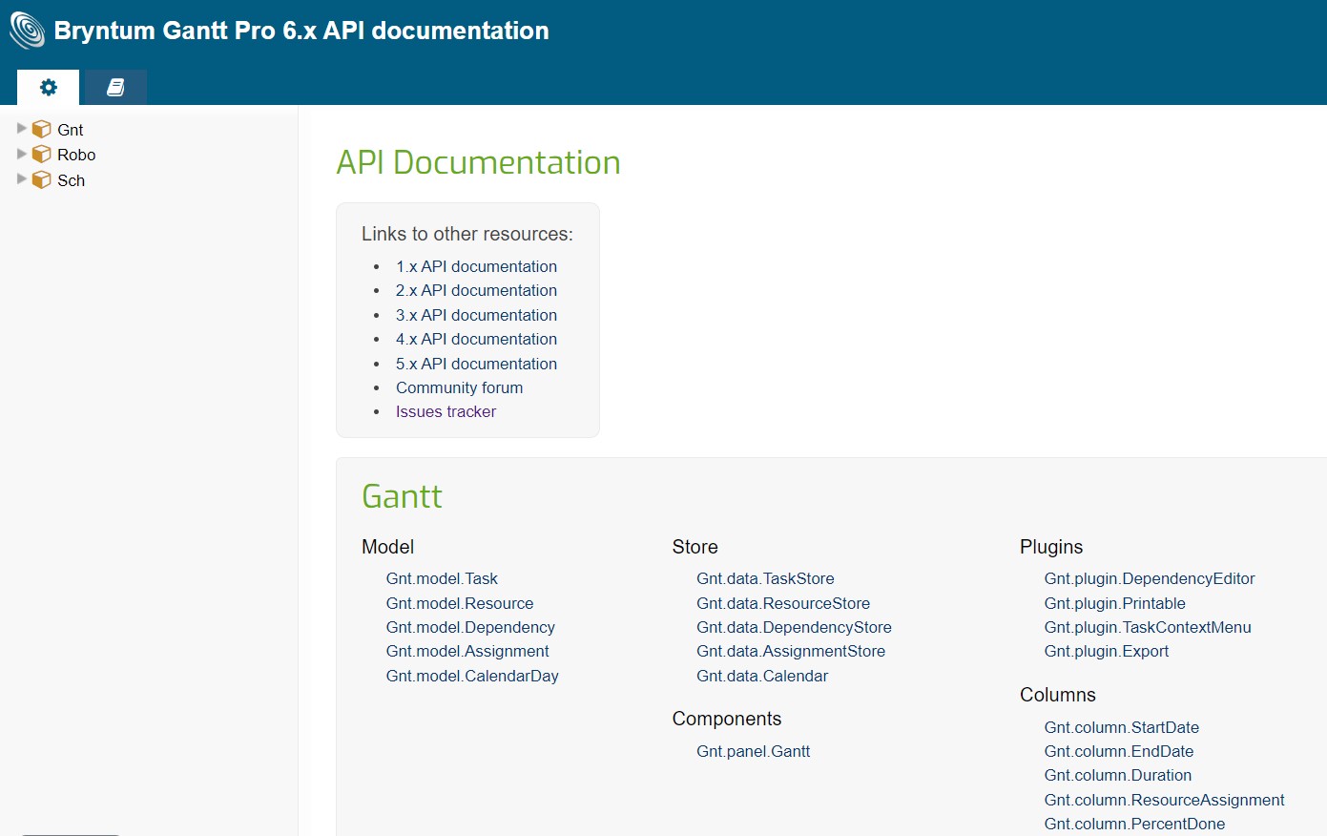Expand the Robo tree node arrow
This screenshot has width=1327, height=836.
pyautogui.click(x=21, y=154)
